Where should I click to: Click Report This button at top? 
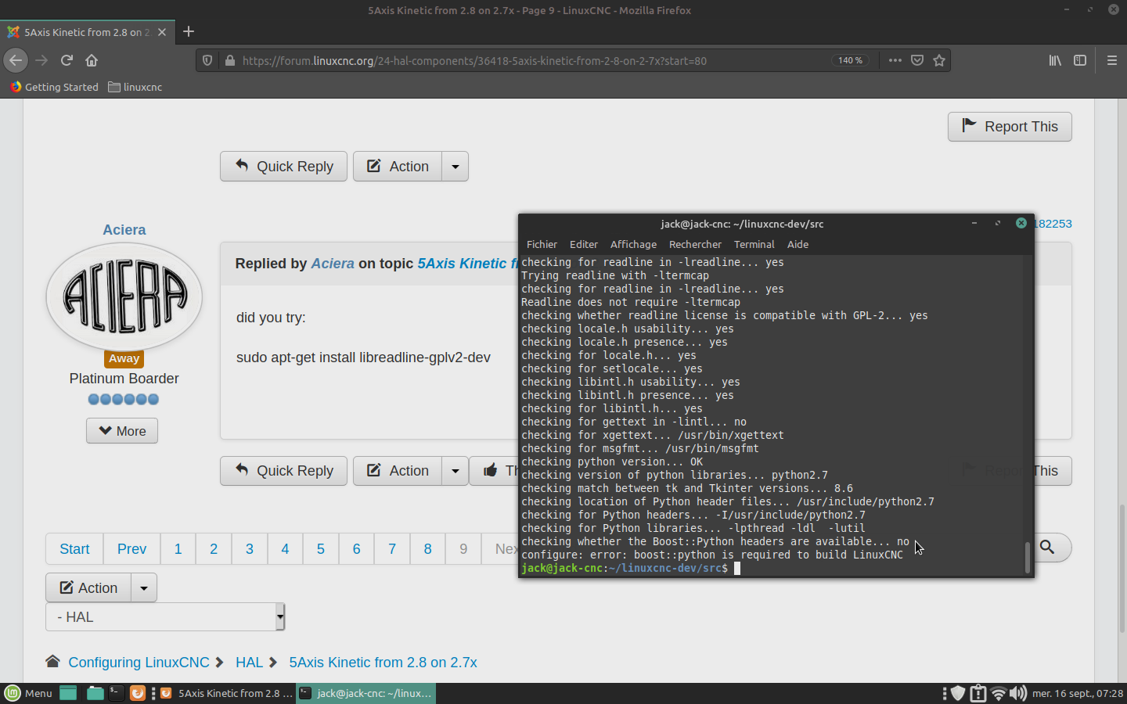click(x=1010, y=127)
